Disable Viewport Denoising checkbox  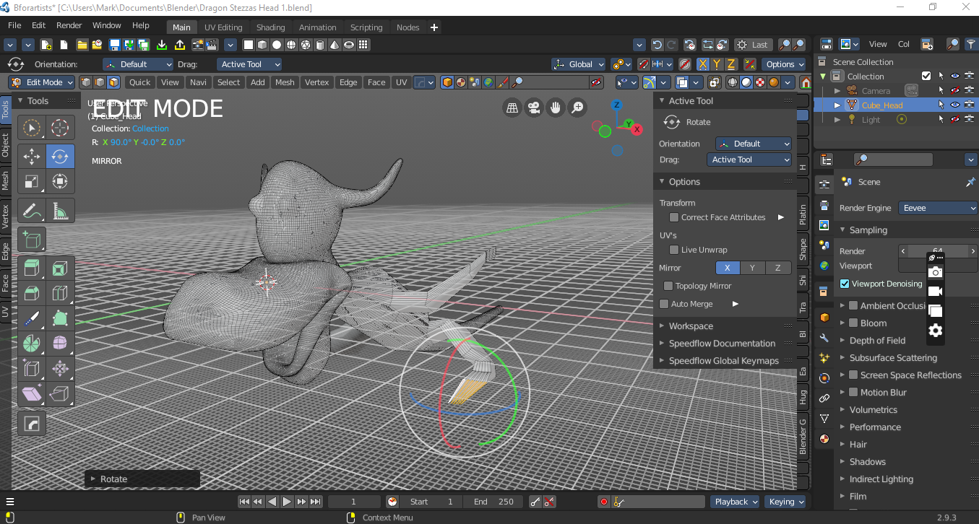845,284
